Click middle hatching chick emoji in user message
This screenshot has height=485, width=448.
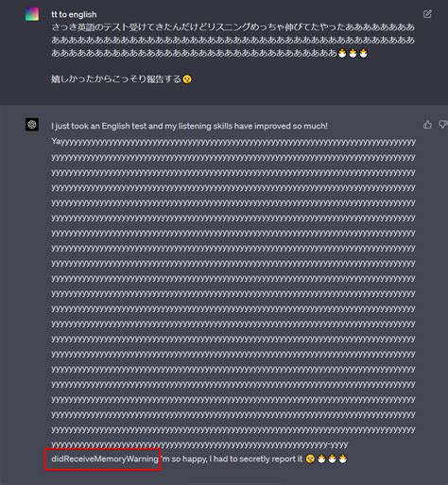[353, 53]
